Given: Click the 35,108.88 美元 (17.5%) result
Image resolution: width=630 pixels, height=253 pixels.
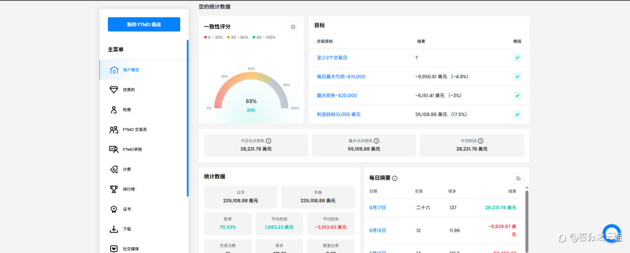Looking at the screenshot, I should click(x=441, y=114).
